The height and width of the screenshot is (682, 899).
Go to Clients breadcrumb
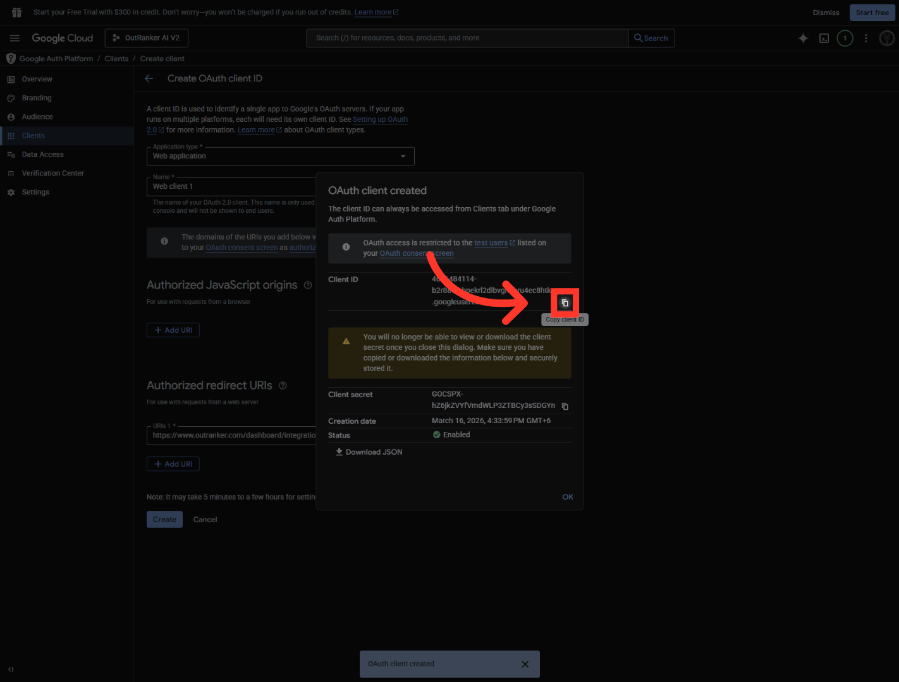[x=116, y=59]
